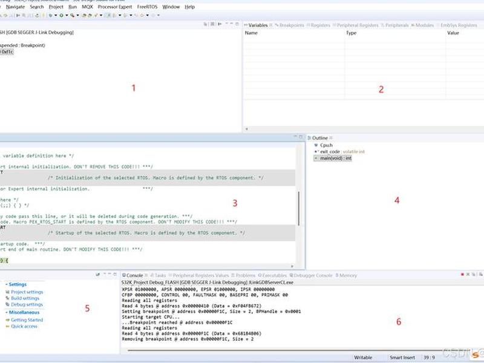Collapse the Settings section
This screenshot has width=484, height=363.
(x=7, y=284)
